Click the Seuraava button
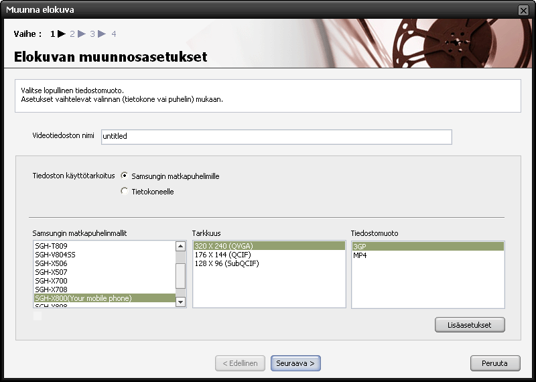 295,363
